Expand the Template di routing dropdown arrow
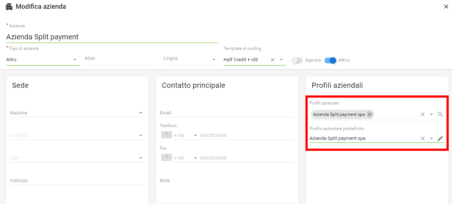 pyautogui.click(x=281, y=60)
